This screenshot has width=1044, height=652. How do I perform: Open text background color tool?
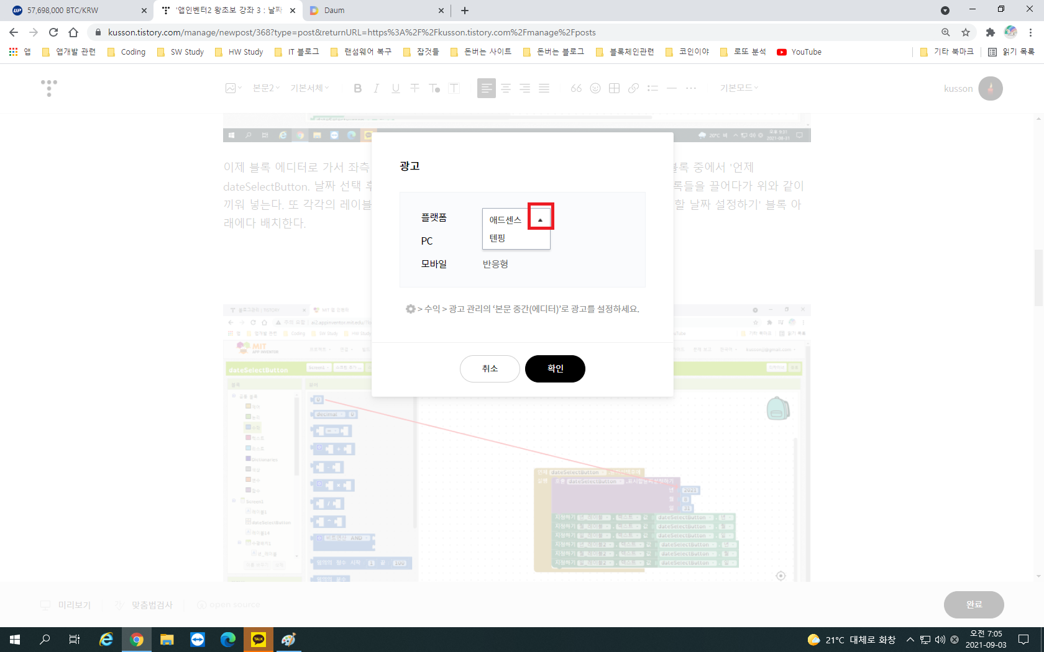point(454,88)
